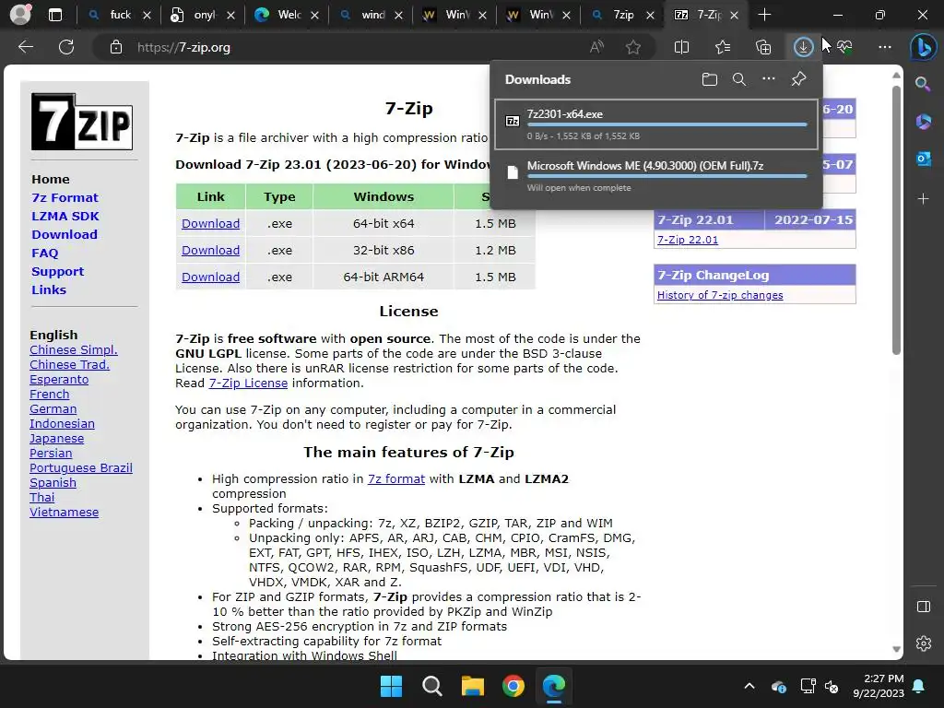Open tab actions menu icon
944x708 pixels.
point(54,15)
